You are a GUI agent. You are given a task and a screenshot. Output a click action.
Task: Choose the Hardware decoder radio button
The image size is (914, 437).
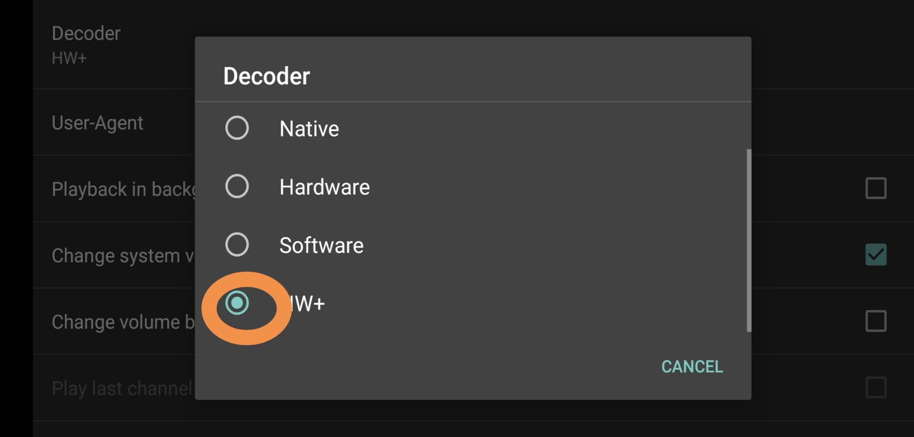(x=237, y=186)
